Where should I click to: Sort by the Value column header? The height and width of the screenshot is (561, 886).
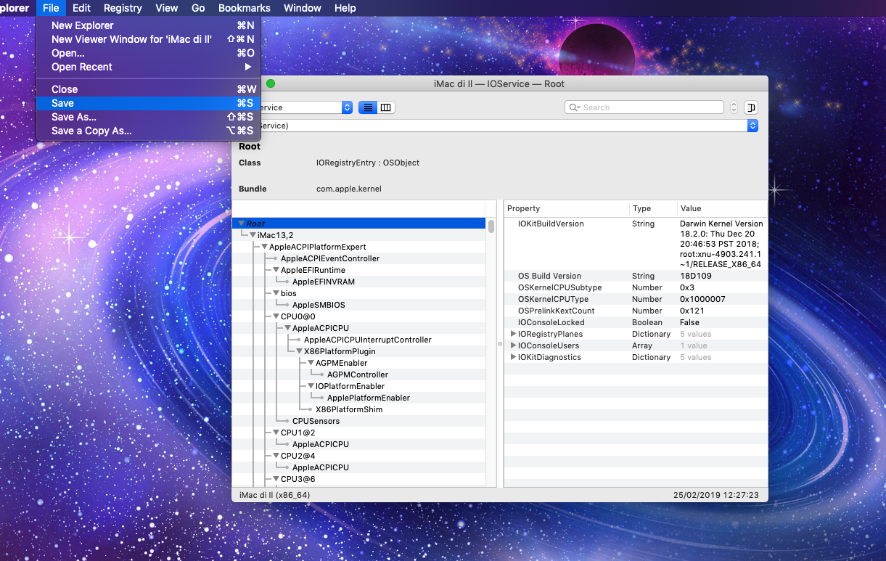[x=722, y=208]
